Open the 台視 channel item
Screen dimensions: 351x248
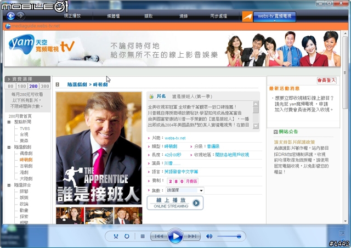pos(24,134)
